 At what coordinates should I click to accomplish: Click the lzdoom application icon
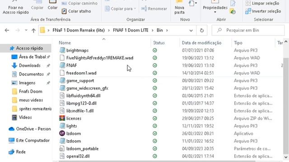(62, 133)
